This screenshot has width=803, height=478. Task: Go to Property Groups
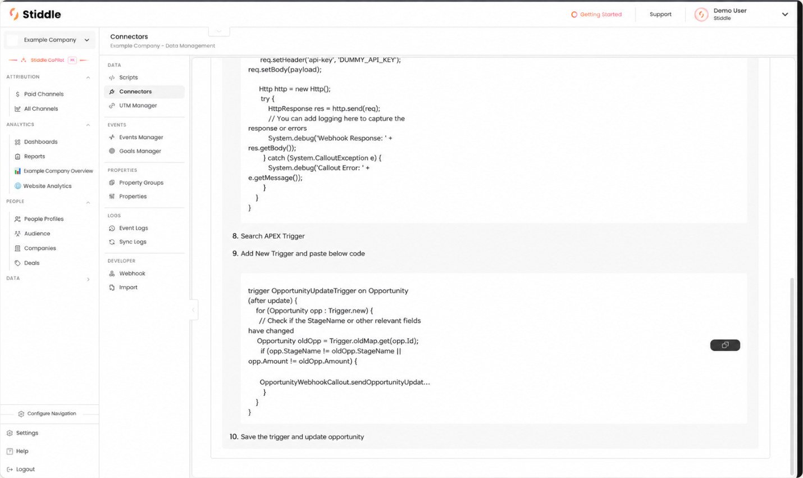[141, 183]
